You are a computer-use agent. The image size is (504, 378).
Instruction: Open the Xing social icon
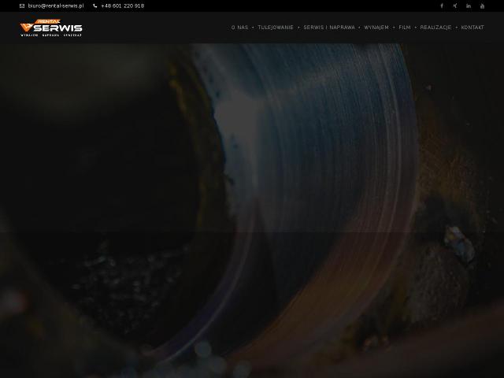click(x=455, y=6)
